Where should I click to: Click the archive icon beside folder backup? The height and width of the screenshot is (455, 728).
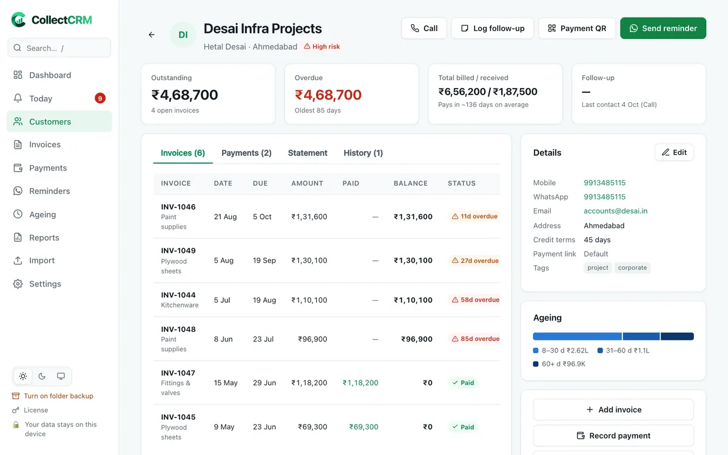coord(16,396)
